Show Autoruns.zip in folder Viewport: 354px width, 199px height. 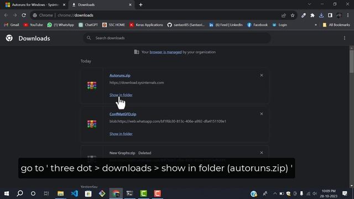tap(121, 95)
